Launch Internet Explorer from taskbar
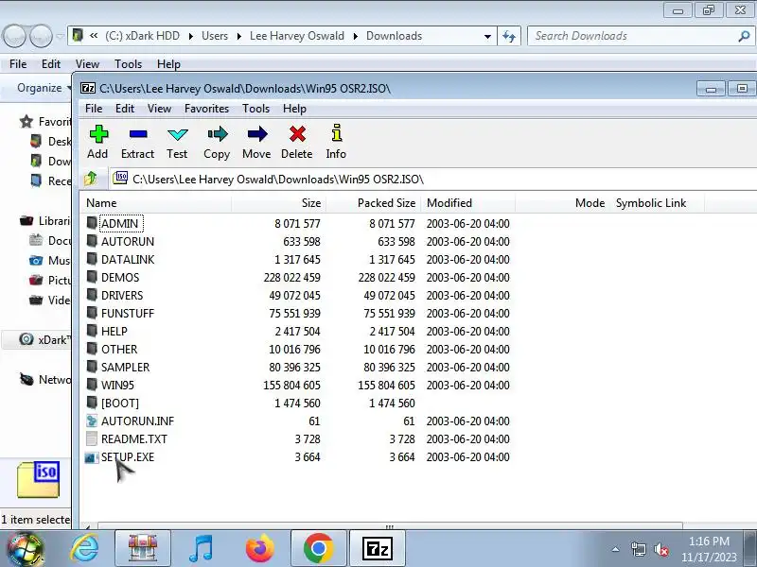 pos(85,549)
